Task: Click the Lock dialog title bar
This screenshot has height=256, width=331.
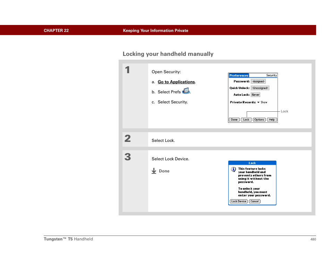Action: coord(252,163)
